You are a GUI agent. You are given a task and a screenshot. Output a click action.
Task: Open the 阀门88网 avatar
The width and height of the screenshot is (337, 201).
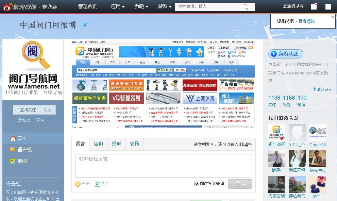click(276, 132)
